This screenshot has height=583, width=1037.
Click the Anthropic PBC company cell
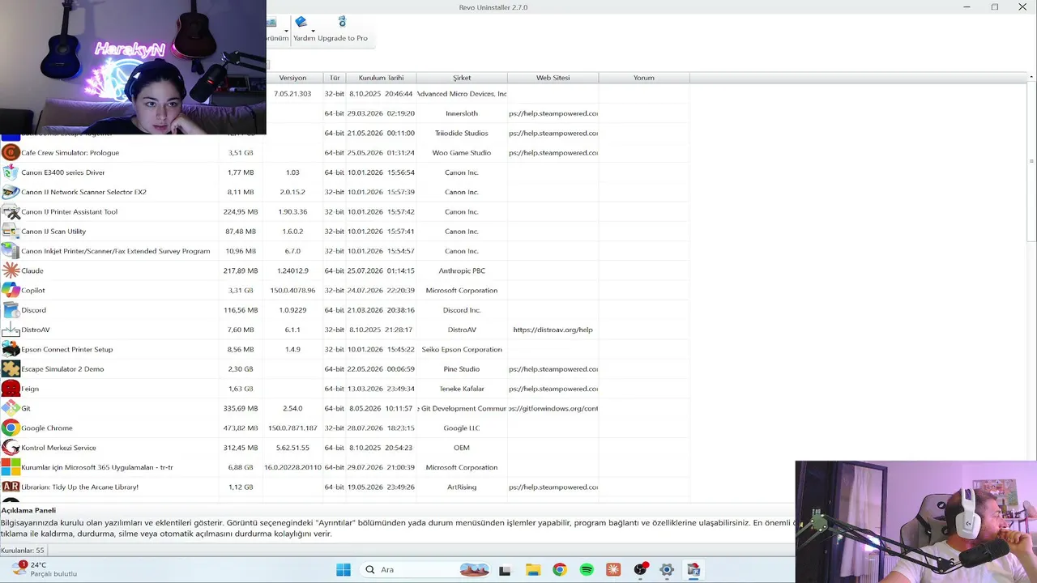[462, 270]
